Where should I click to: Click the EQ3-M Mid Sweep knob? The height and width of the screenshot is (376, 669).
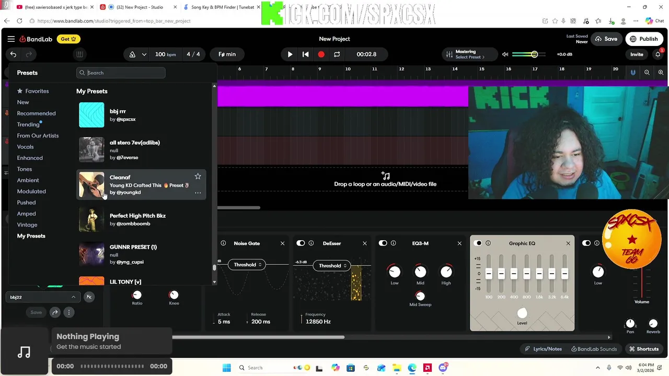(x=420, y=296)
